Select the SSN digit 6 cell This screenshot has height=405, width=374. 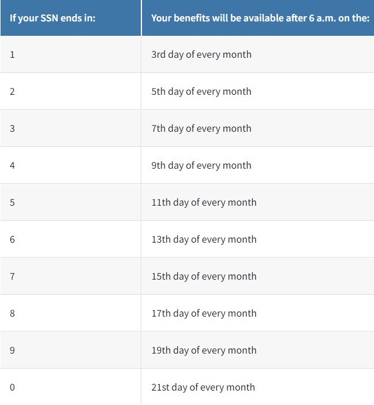coord(70,239)
